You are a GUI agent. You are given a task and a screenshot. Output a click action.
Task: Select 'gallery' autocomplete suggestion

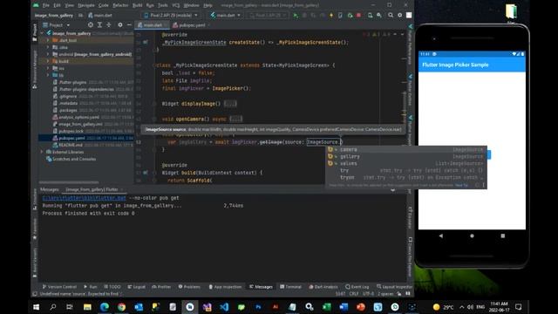pos(405,157)
